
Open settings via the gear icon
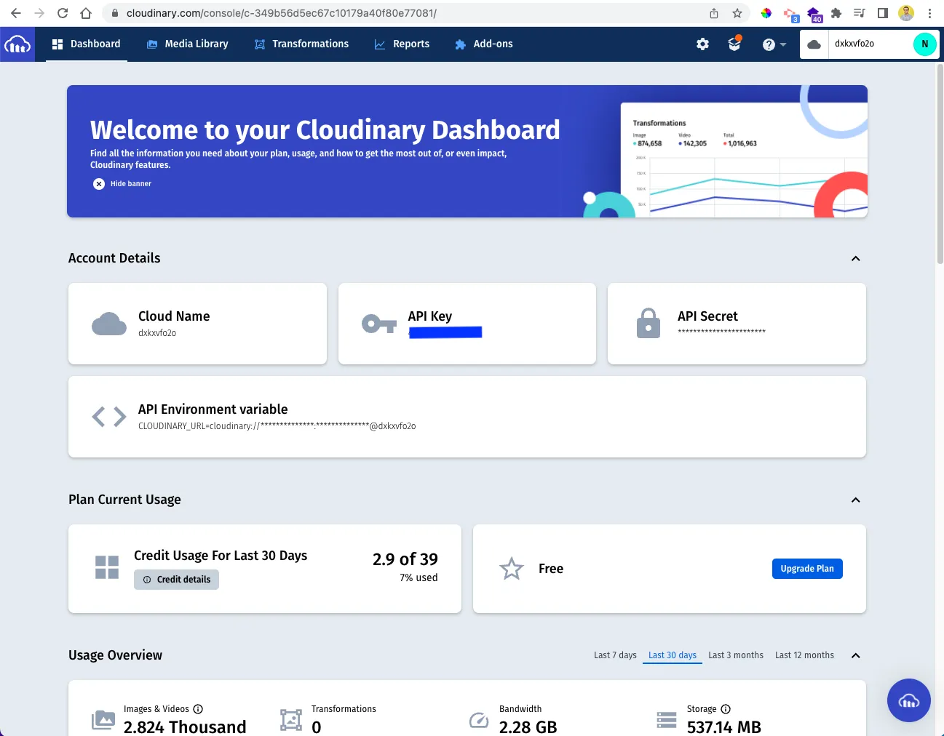click(x=702, y=44)
